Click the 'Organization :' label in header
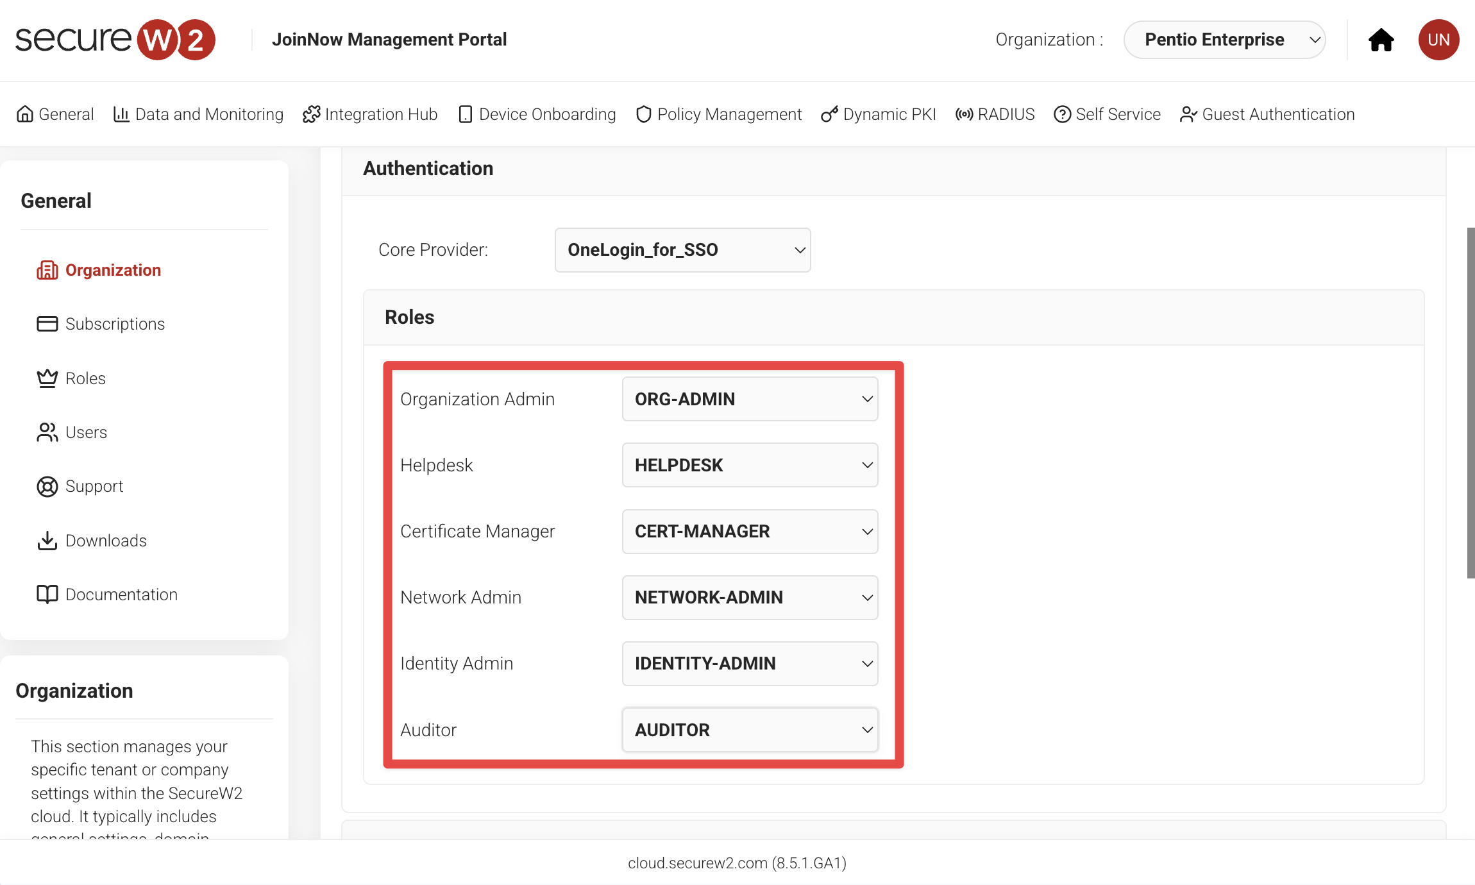1475x885 pixels. (1049, 40)
